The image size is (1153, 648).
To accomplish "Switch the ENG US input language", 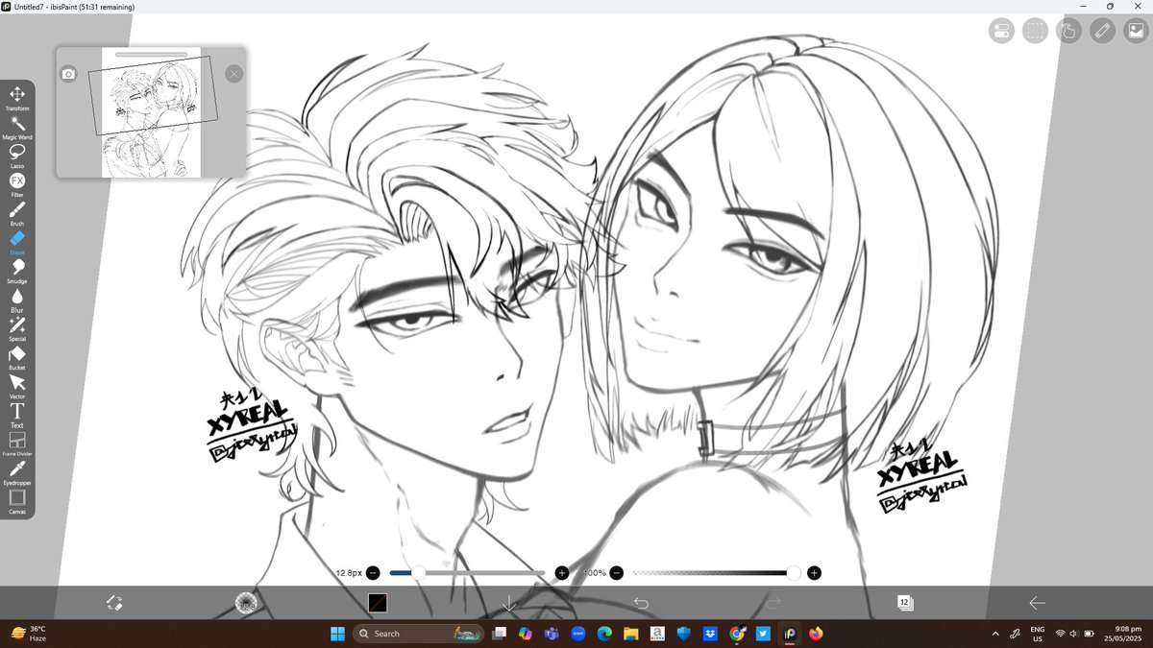I will click(1037, 634).
